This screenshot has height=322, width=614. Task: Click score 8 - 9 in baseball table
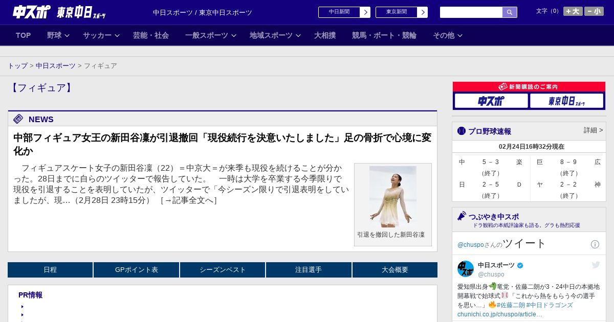pos(568,162)
